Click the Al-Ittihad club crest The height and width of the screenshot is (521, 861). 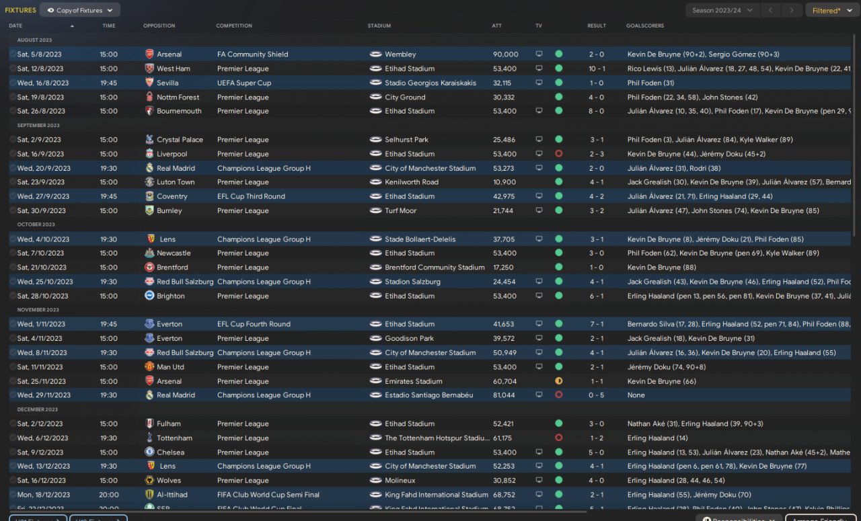[x=149, y=495]
